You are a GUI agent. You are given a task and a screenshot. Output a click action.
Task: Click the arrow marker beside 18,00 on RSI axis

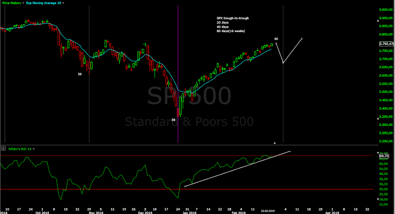(378, 199)
